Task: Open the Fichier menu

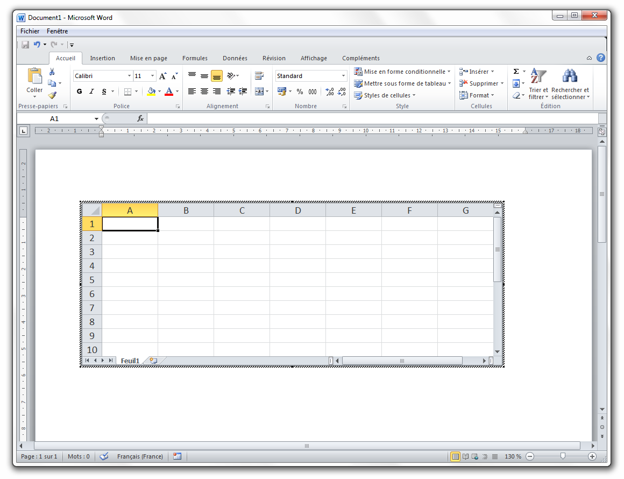Action: 30,31
